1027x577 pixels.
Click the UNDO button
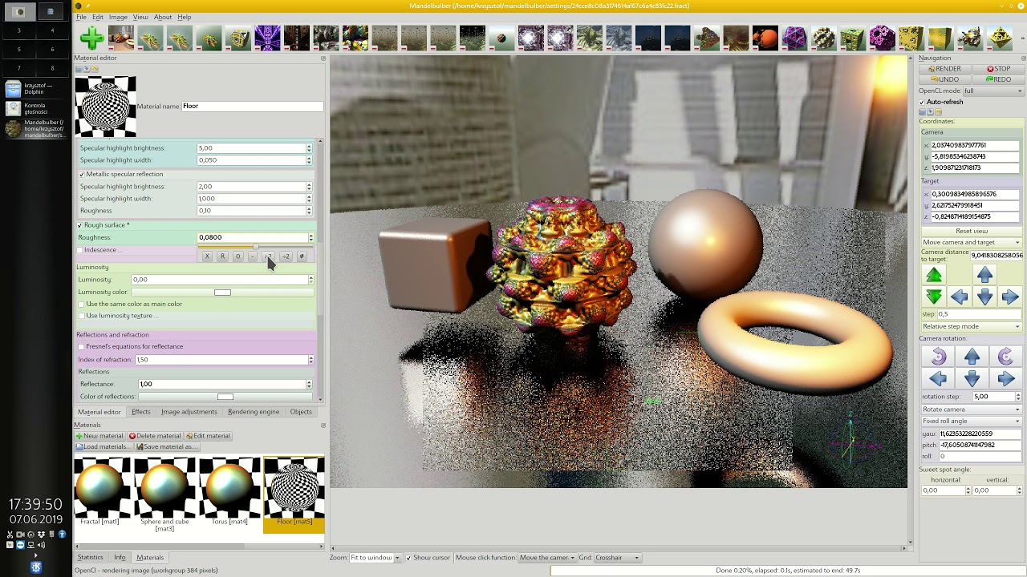945,79
